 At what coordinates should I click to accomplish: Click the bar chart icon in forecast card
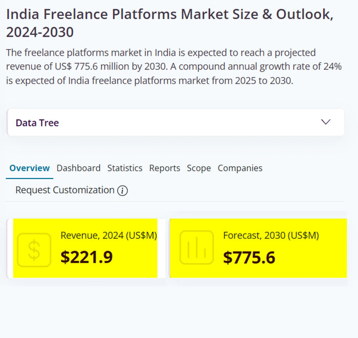196,247
